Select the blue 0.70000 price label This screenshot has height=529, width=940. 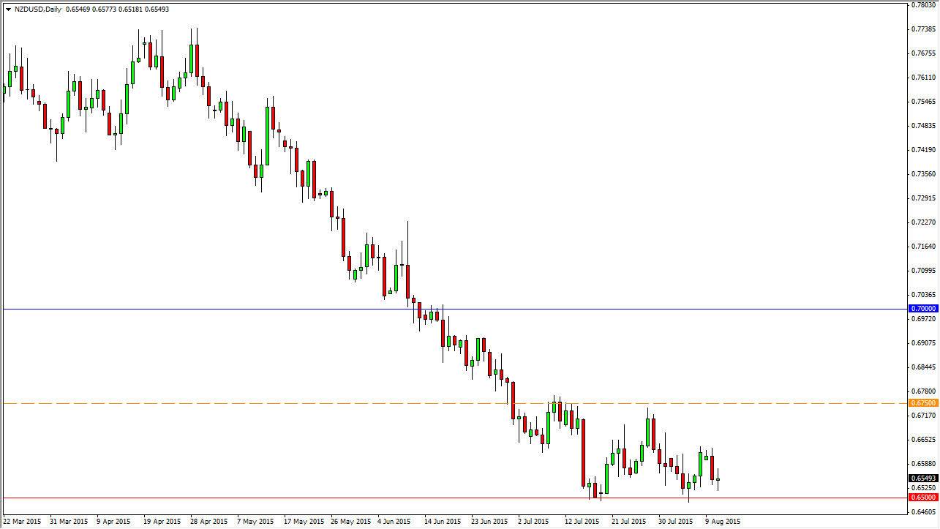point(922,309)
